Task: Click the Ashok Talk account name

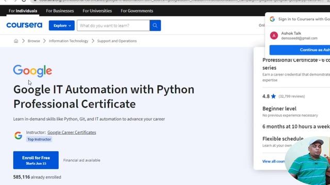Action: 291,33
